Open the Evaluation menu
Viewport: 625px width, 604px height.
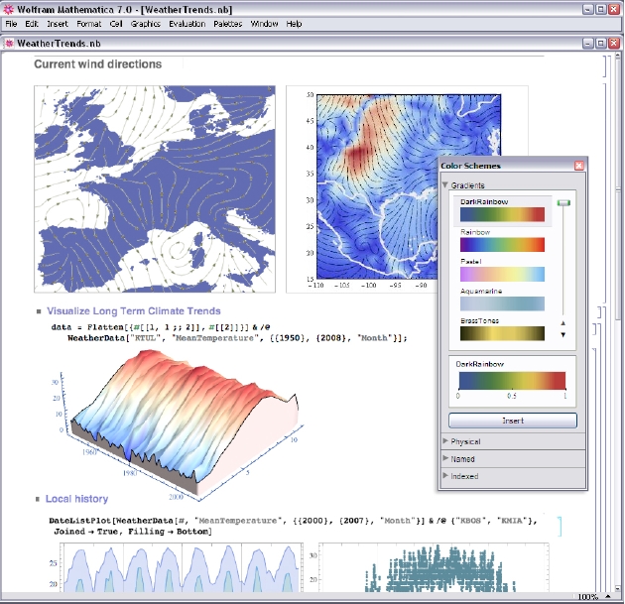187,24
